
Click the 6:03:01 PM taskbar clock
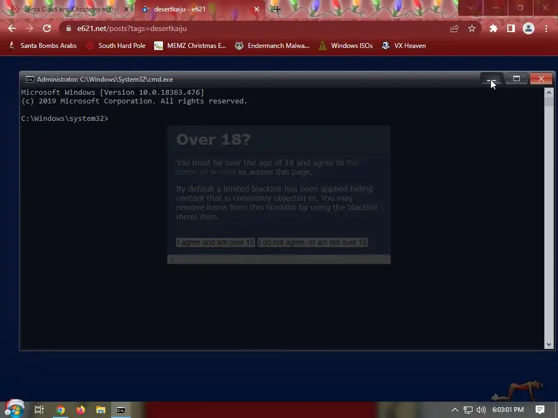pos(508,410)
